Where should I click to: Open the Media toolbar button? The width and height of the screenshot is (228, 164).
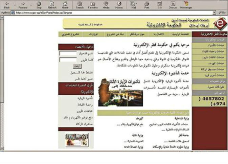pyautogui.click(x=106, y=5)
